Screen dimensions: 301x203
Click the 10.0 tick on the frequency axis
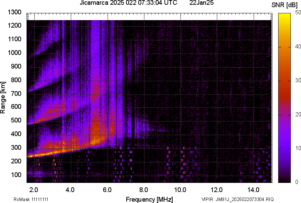coord(180,189)
